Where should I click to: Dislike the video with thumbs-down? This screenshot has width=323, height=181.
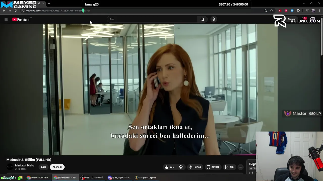coord(181,167)
